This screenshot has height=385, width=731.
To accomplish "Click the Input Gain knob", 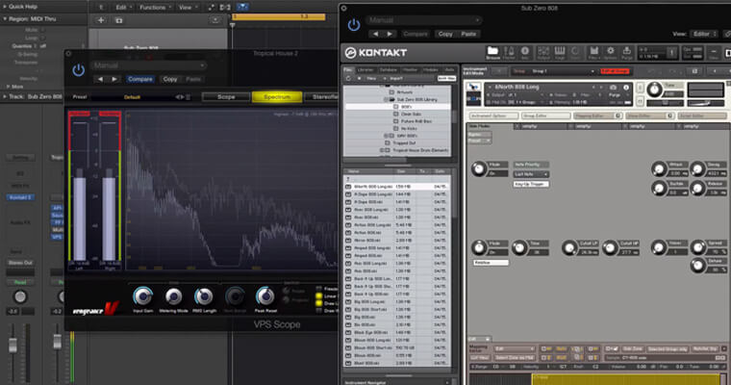I will point(143,297).
